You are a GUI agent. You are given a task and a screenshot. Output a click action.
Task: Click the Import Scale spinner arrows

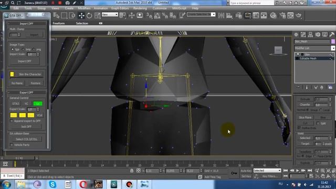pyautogui.click(x=38, y=54)
